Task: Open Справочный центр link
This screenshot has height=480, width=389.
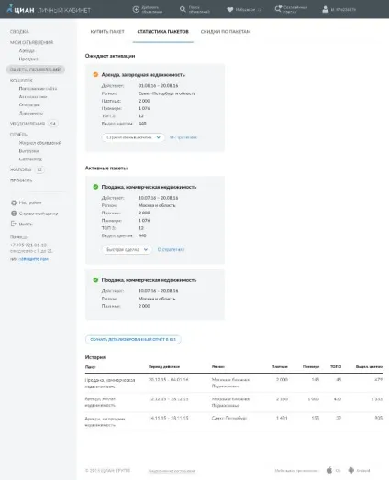Action: [x=39, y=213]
